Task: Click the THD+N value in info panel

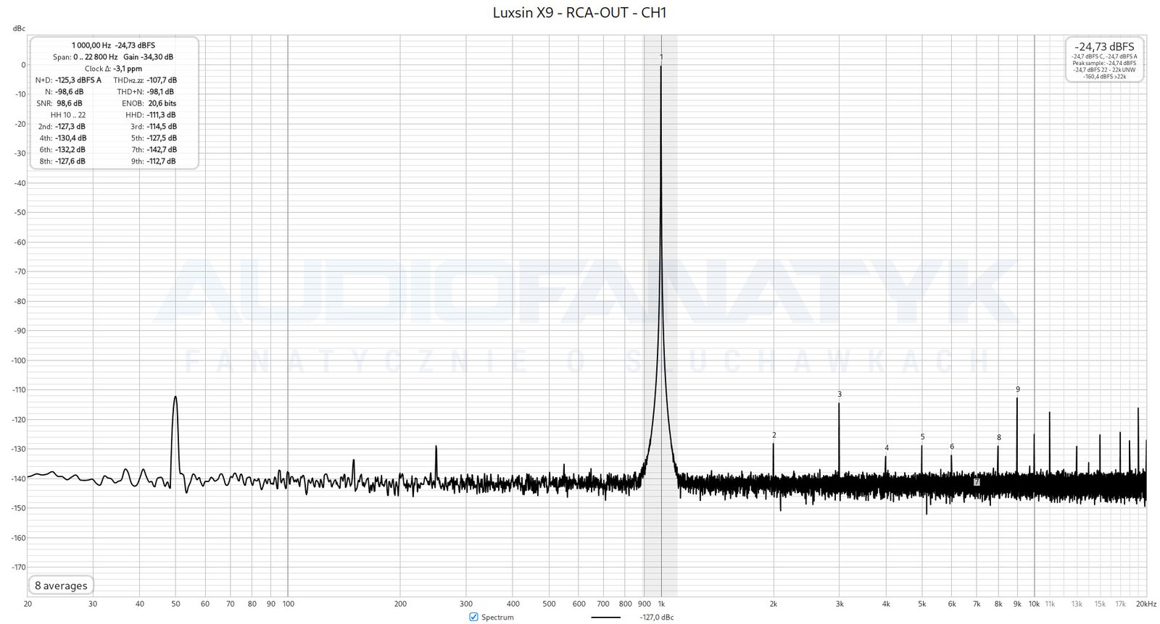Action: tap(160, 92)
